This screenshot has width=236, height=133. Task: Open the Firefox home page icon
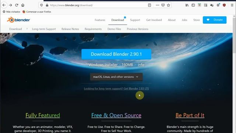point(23,5)
